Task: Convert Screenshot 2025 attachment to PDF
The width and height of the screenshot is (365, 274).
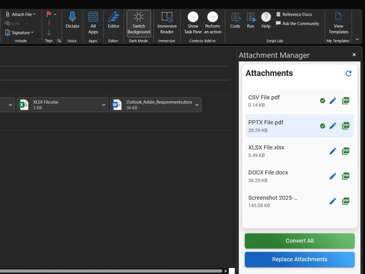Action: (x=346, y=201)
